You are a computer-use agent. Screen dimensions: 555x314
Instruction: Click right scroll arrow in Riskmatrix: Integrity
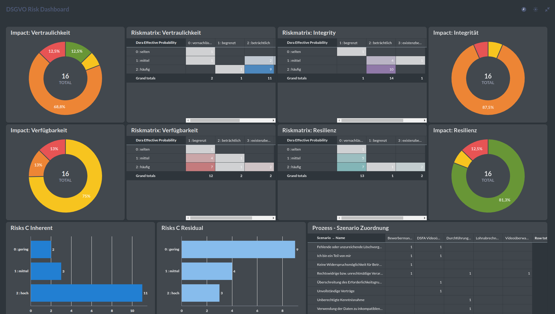click(x=424, y=120)
